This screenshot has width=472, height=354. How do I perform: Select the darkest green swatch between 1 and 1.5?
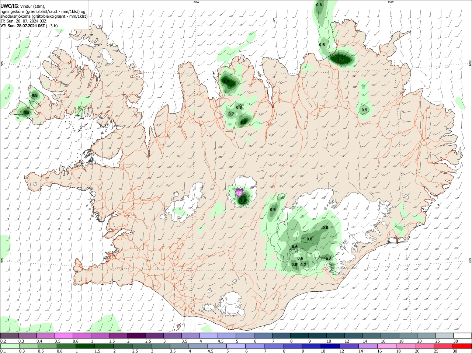tap(85, 346)
